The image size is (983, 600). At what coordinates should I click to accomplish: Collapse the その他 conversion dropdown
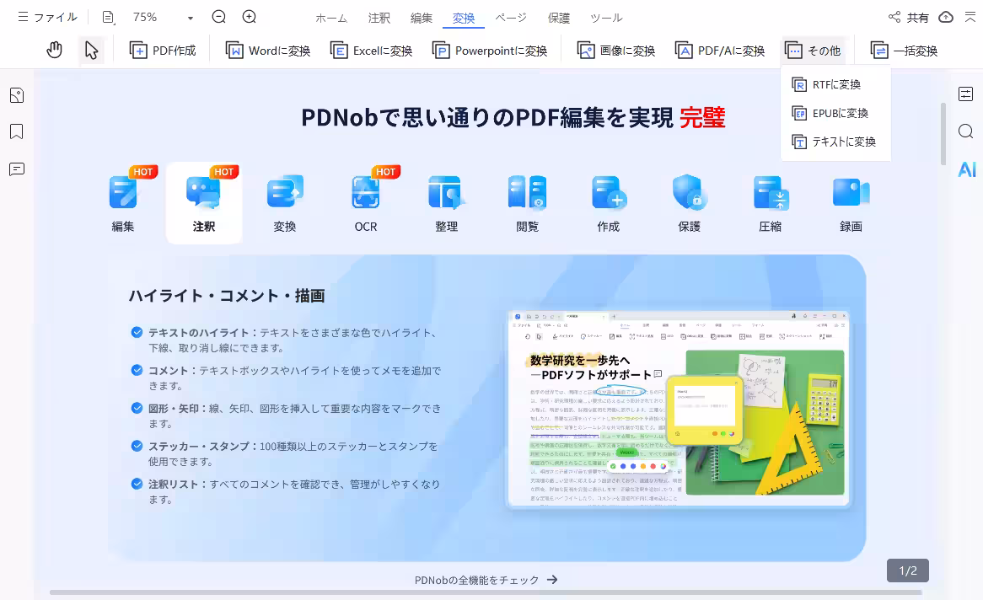pos(813,51)
